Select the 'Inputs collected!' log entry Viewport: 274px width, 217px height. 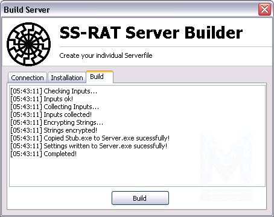(51, 115)
